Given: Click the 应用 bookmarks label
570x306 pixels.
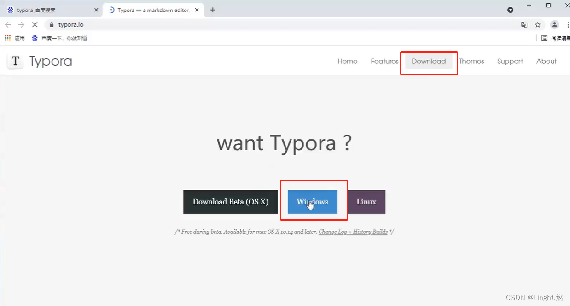Looking at the screenshot, I should coord(20,38).
